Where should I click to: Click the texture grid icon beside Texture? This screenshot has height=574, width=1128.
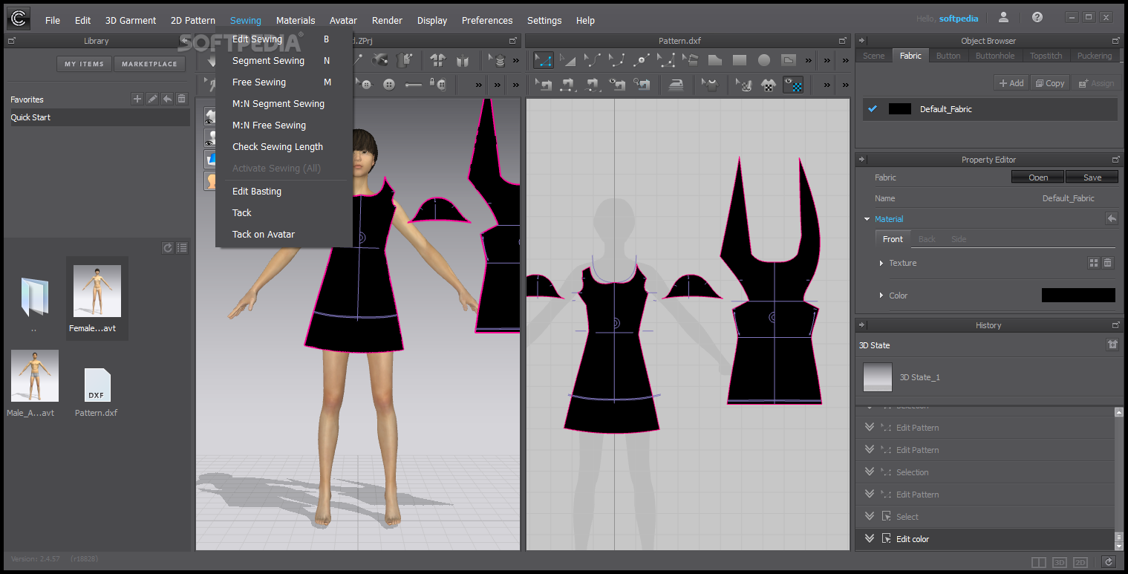pos(1093,263)
